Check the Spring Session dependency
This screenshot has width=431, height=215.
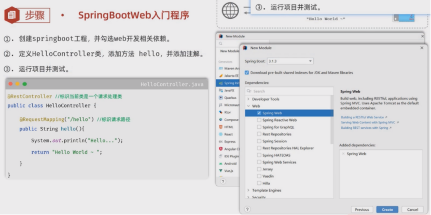(259, 141)
